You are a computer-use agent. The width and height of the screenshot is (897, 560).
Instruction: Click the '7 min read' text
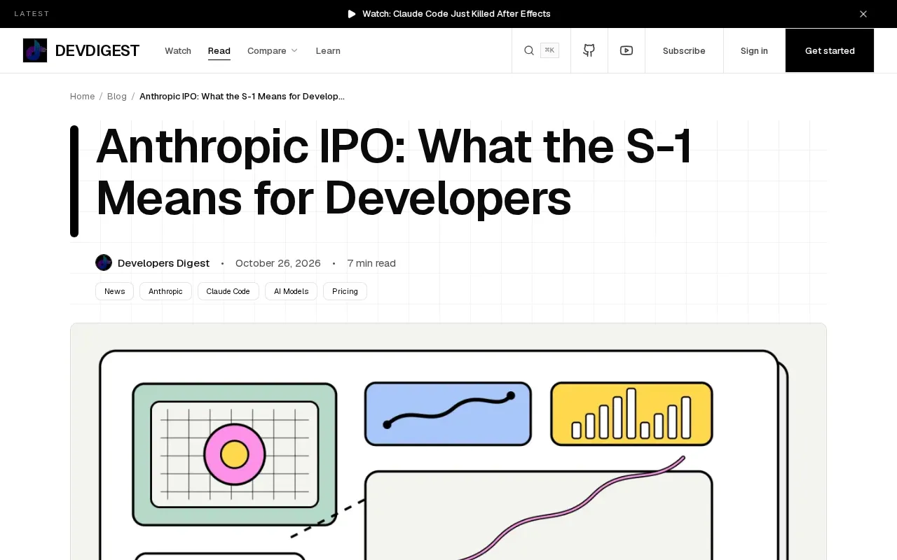pos(371,263)
